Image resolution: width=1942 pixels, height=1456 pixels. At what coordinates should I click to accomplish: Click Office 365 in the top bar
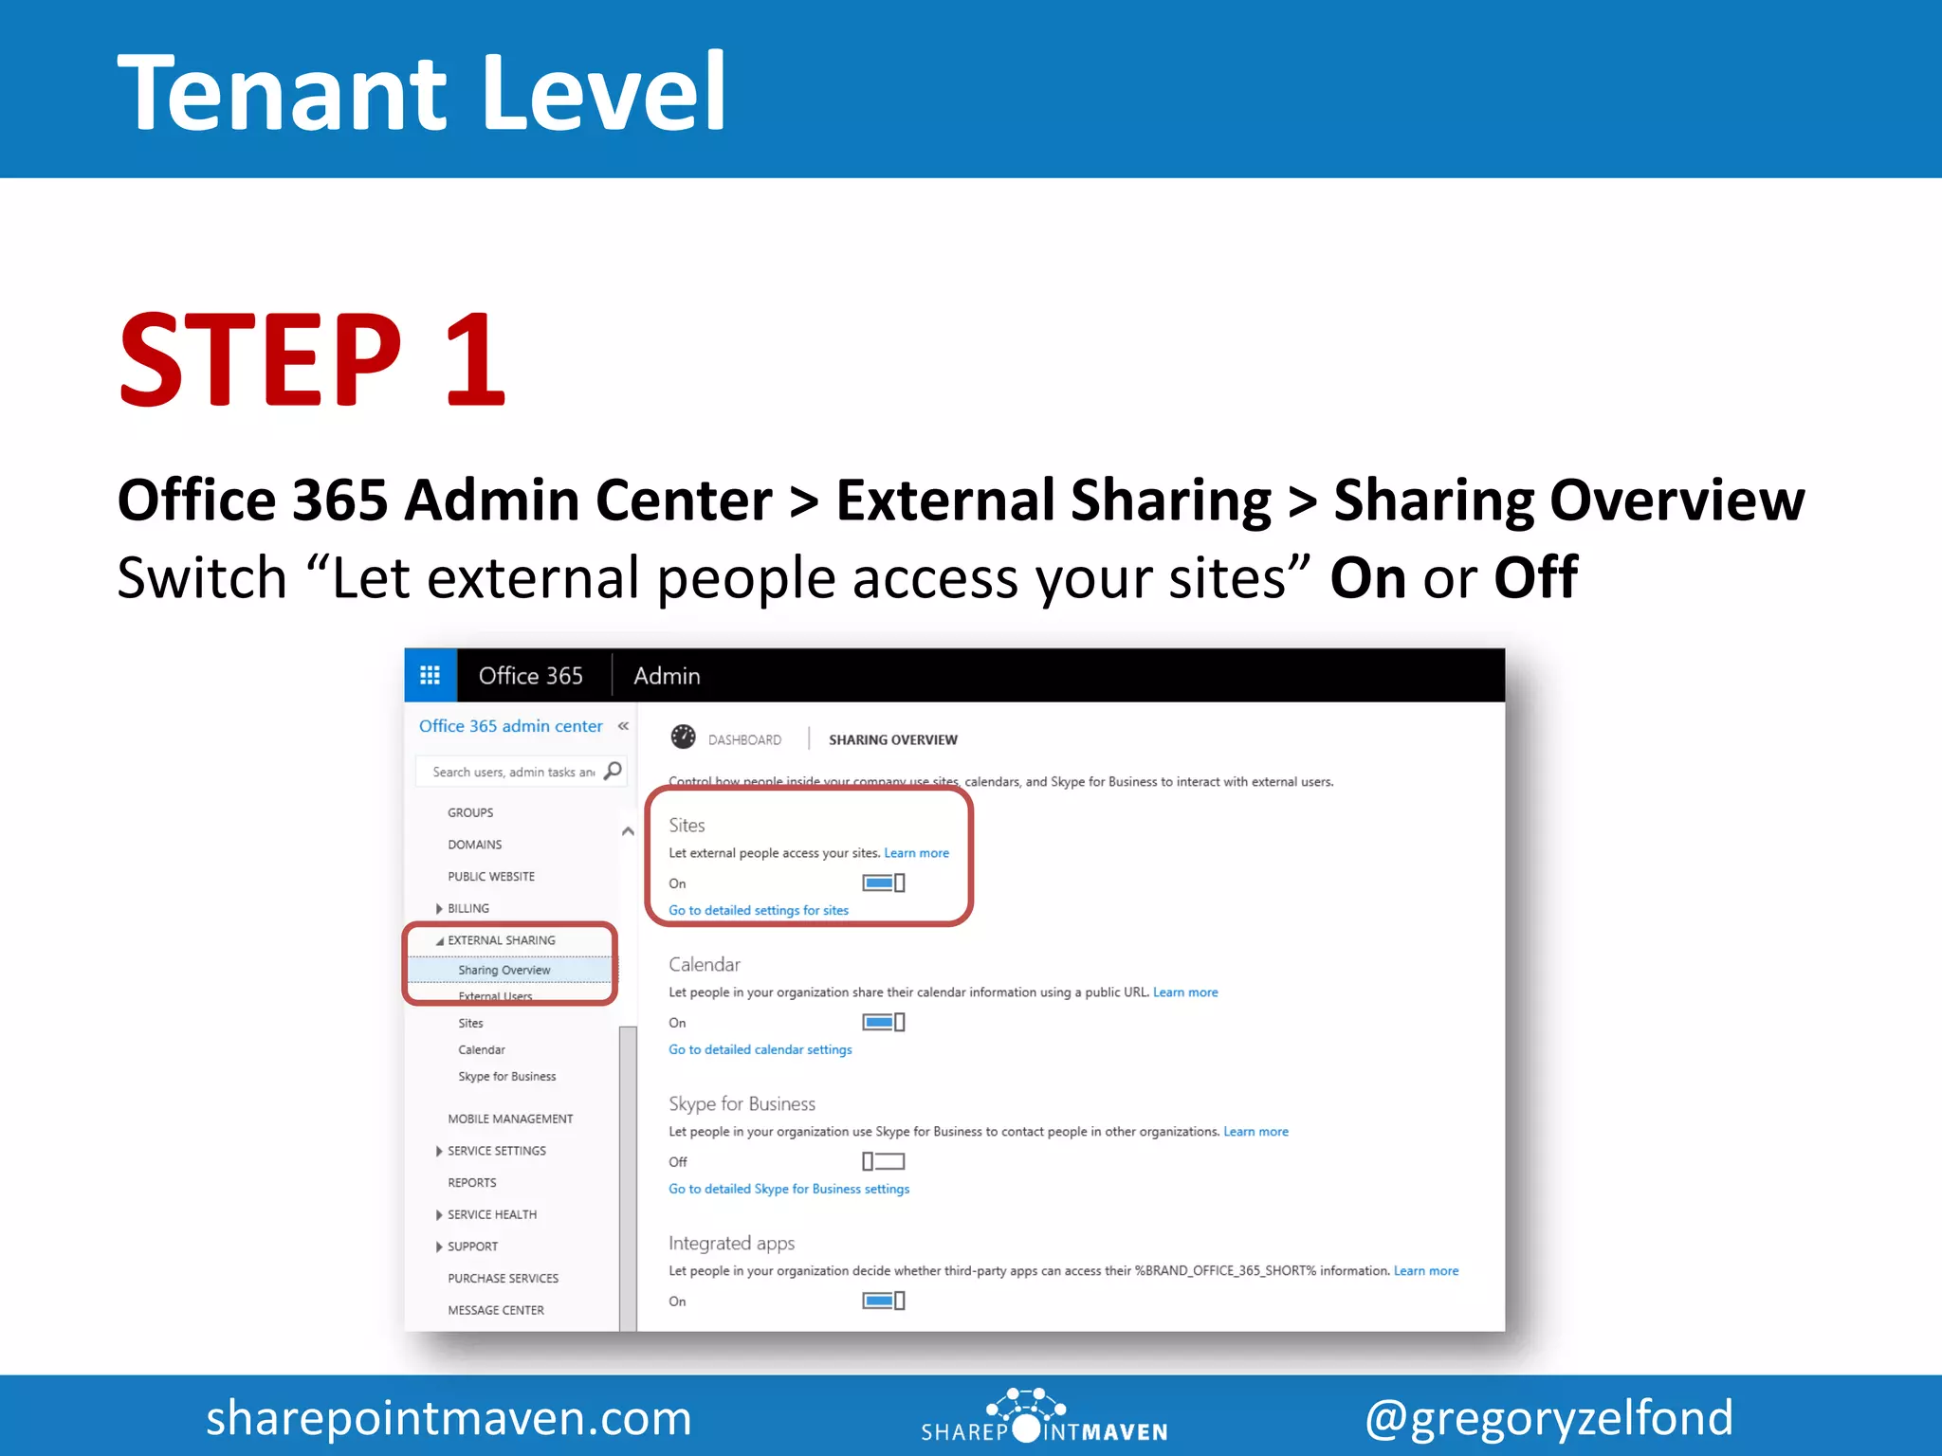point(531,676)
